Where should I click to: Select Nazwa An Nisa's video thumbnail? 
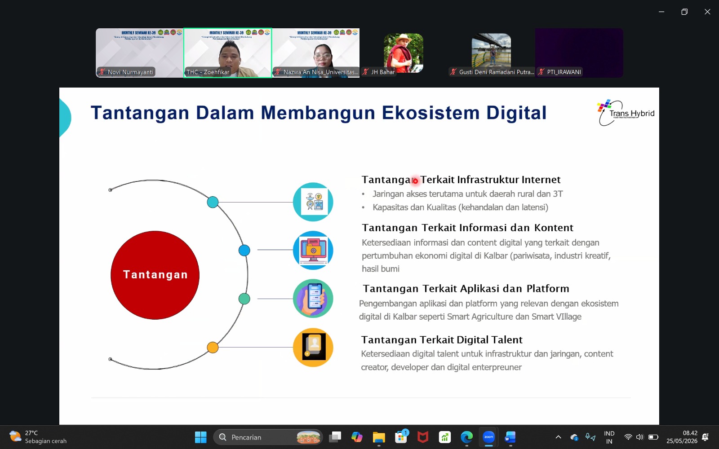pyautogui.click(x=316, y=53)
